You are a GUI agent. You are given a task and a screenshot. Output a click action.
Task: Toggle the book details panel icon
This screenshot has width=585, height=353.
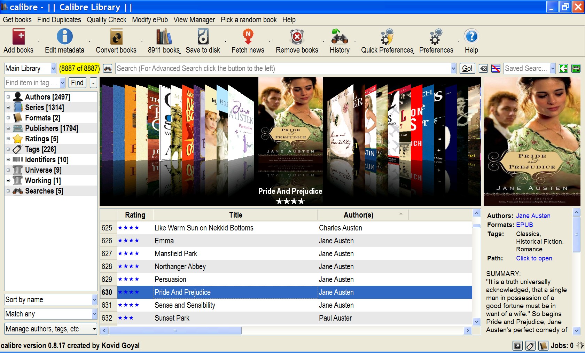(543, 346)
